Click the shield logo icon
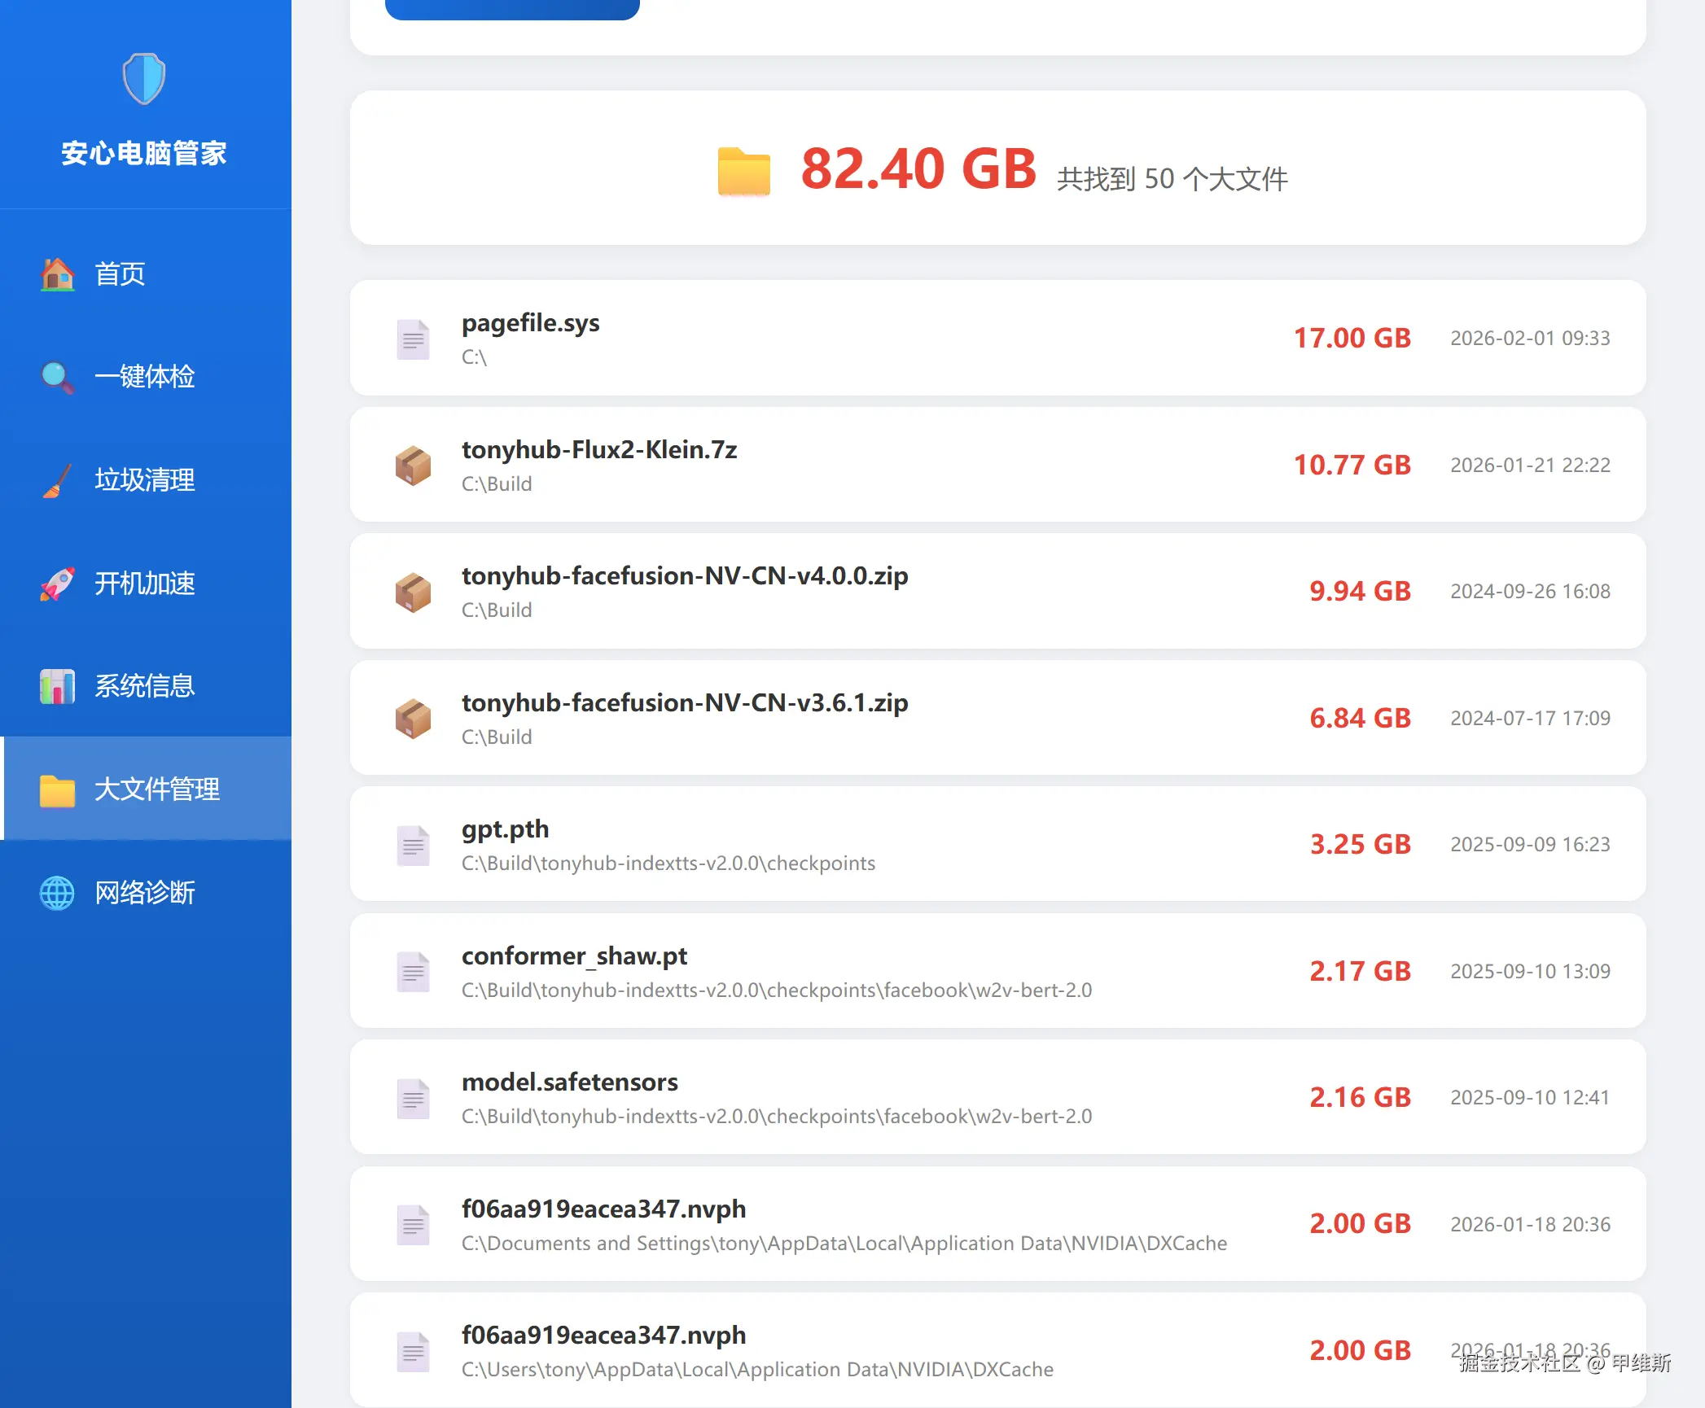 [x=144, y=79]
